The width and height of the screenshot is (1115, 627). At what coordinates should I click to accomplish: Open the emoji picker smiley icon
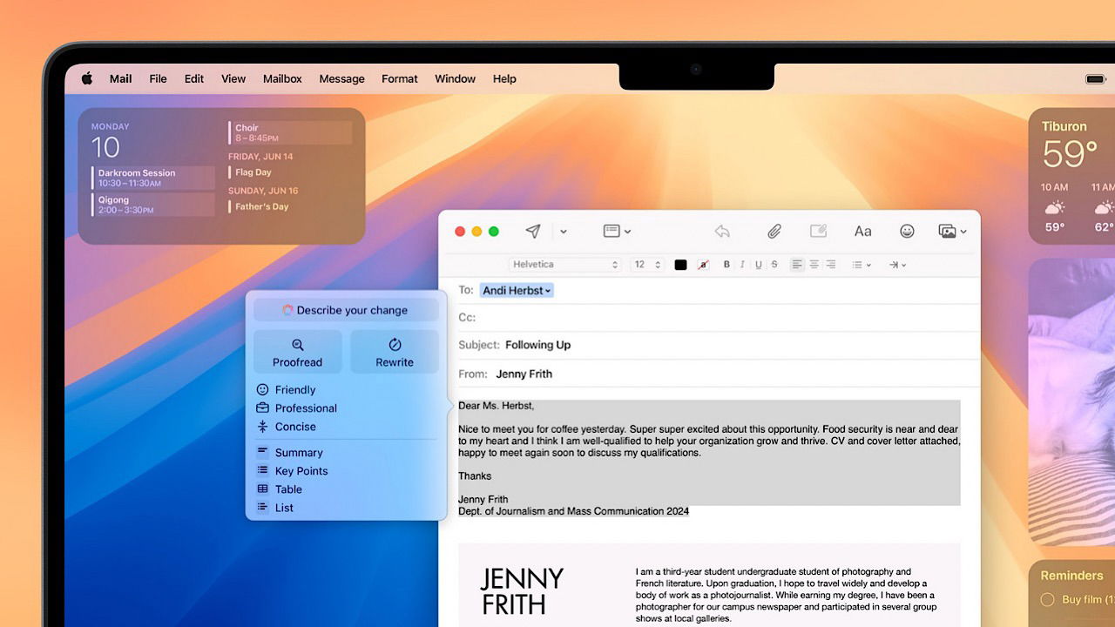tap(907, 231)
